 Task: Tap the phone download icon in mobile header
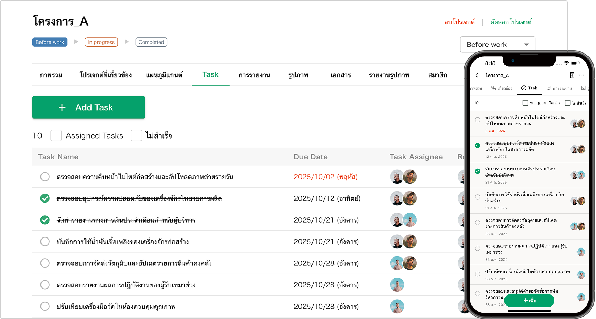click(x=572, y=75)
